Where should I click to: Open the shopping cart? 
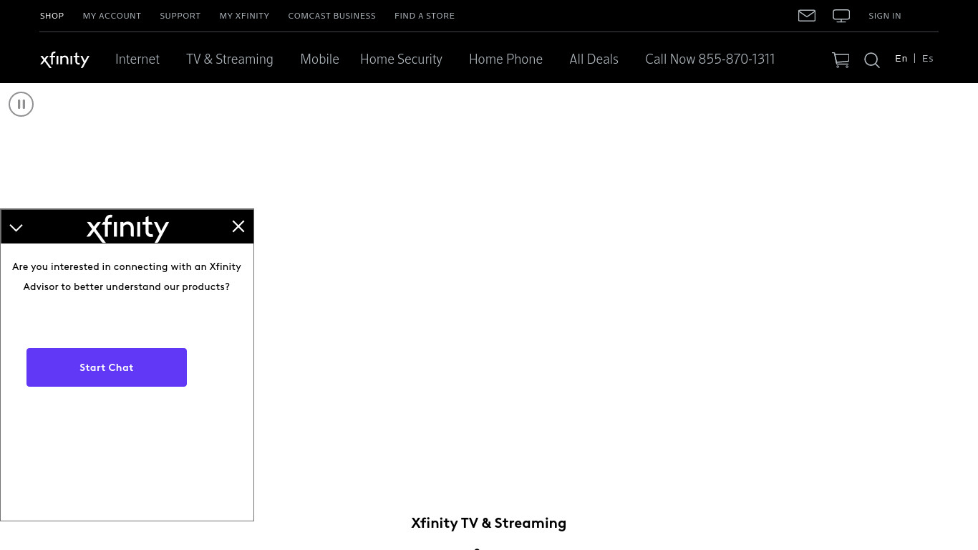click(841, 60)
